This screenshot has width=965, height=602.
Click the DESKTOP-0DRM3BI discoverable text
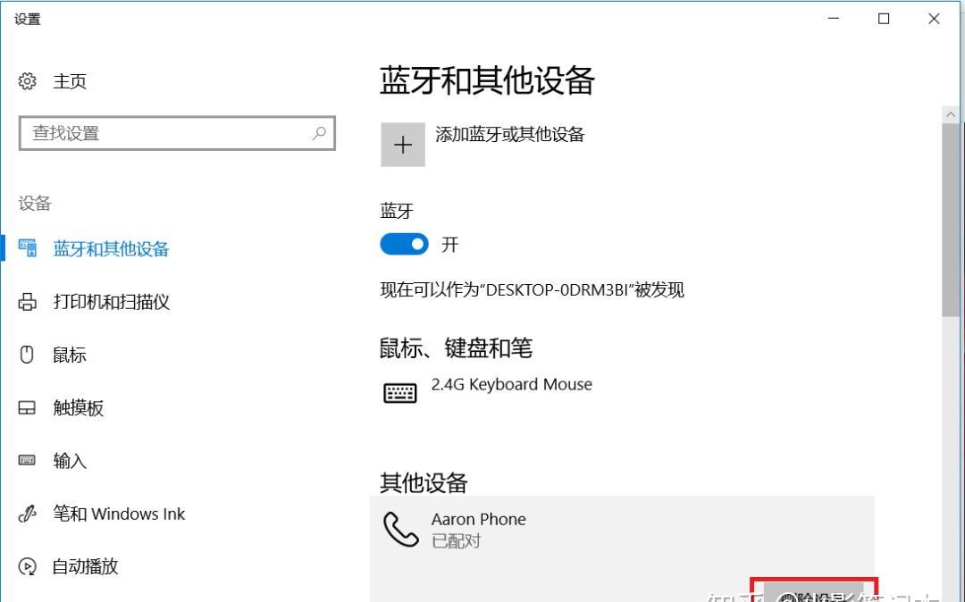532,289
